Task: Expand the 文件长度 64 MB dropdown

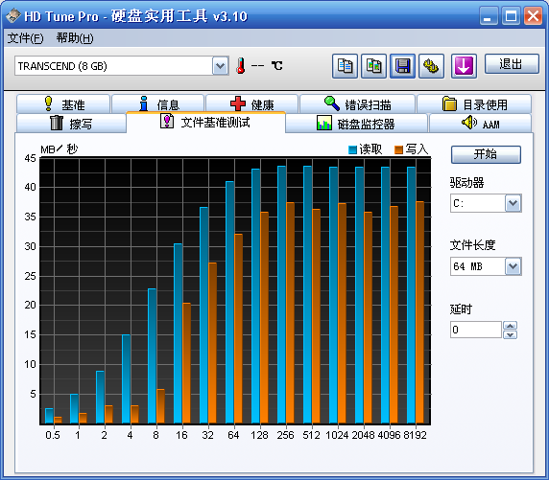Action: (513, 266)
